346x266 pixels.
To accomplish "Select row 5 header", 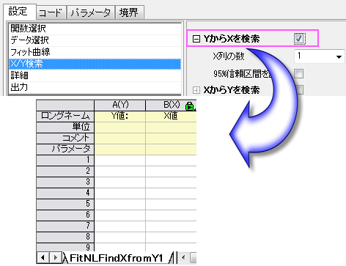I will [65, 204].
